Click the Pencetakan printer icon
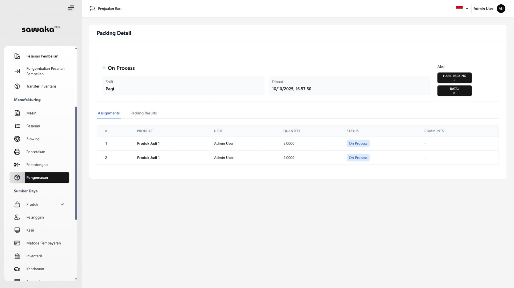Viewport: 514px width, 288px height. pos(17,152)
